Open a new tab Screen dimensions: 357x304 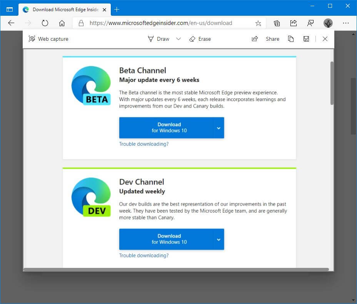click(117, 10)
